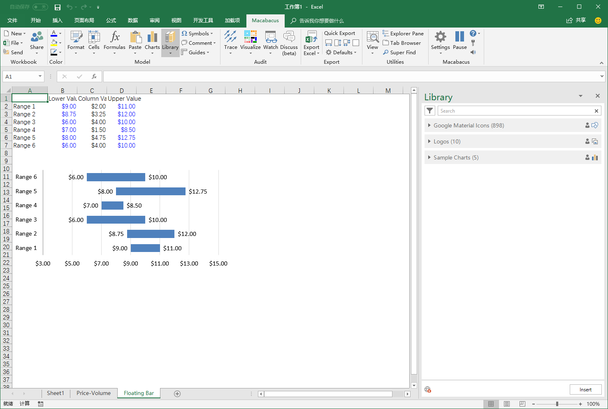The image size is (608, 409).
Task: Open the Name Box dropdown
Action: point(40,76)
